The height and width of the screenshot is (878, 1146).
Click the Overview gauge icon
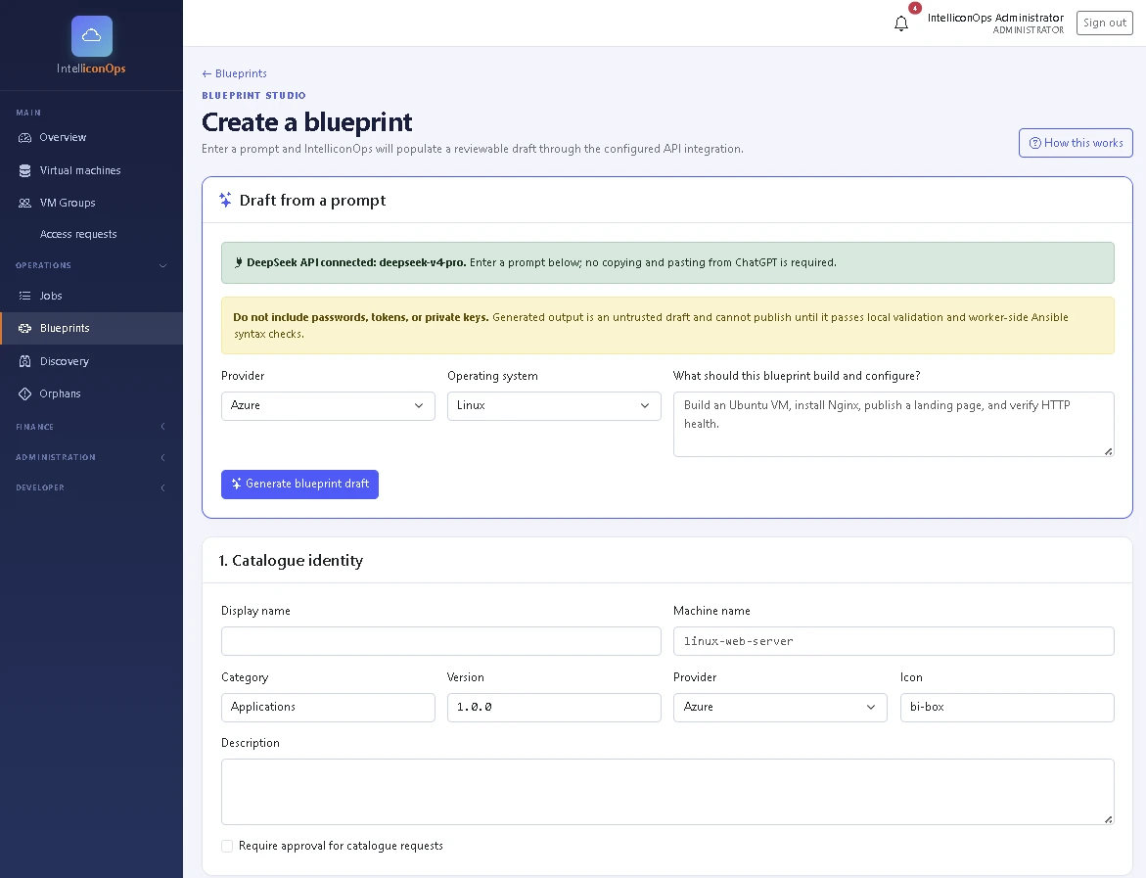(x=24, y=137)
